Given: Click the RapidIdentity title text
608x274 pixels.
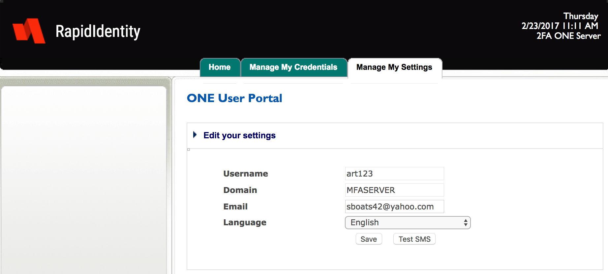Looking at the screenshot, I should 98,32.
